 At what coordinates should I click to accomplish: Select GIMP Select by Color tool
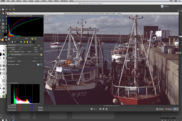pos(14,9)
